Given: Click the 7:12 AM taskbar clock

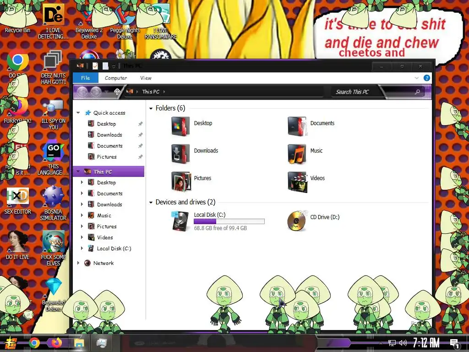Looking at the screenshot, I should [426, 343].
